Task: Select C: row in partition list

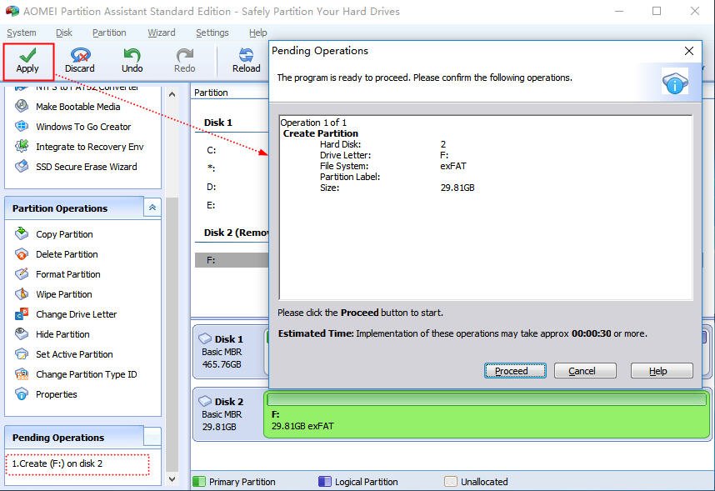Action: (x=231, y=150)
